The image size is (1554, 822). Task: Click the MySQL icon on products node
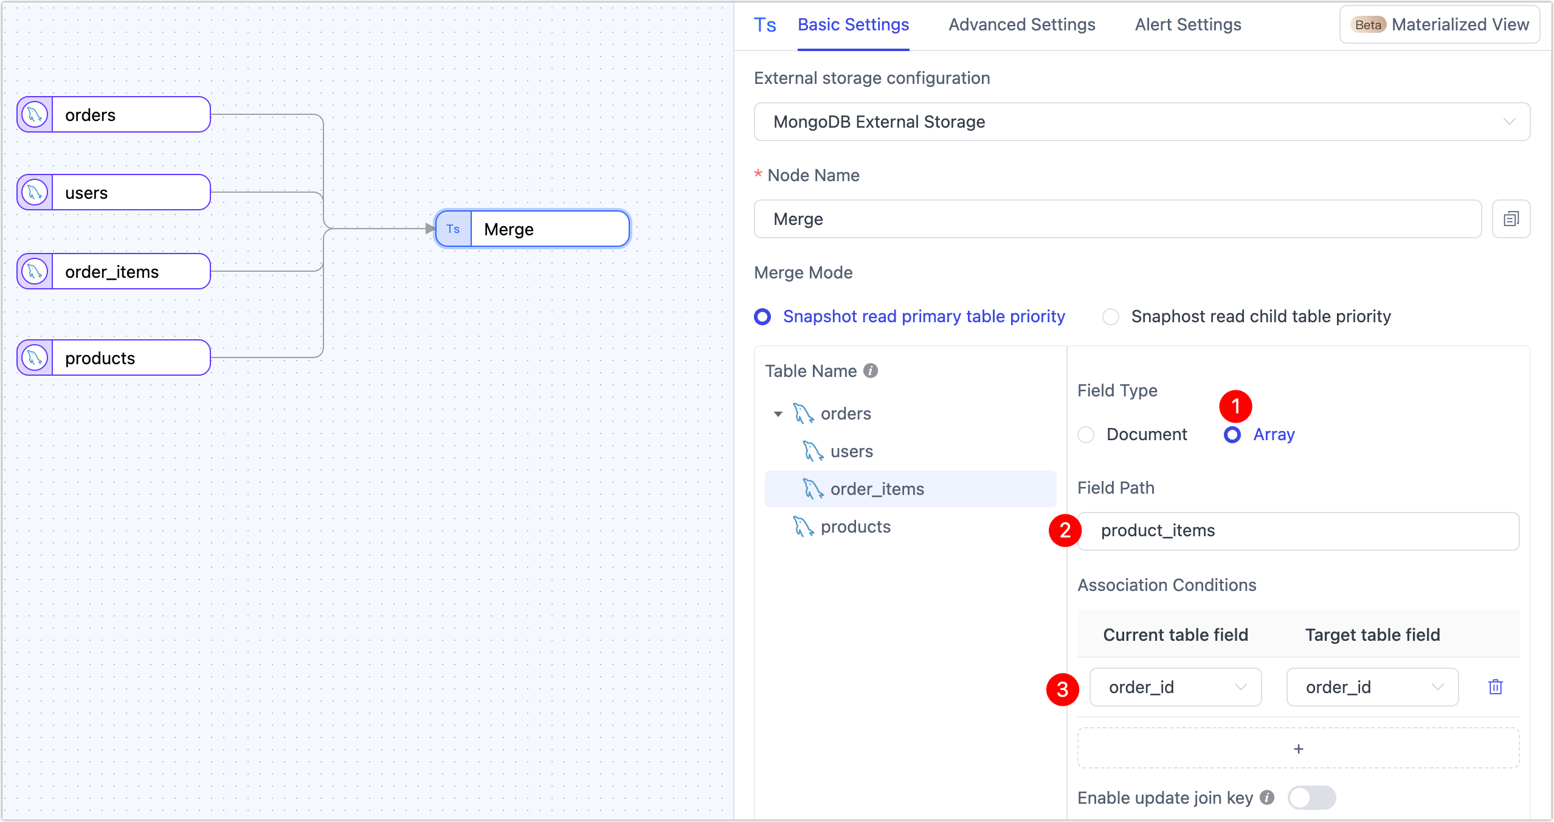(x=35, y=357)
